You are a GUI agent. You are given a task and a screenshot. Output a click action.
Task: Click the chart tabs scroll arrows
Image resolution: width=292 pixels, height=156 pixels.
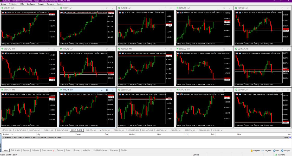288,130
